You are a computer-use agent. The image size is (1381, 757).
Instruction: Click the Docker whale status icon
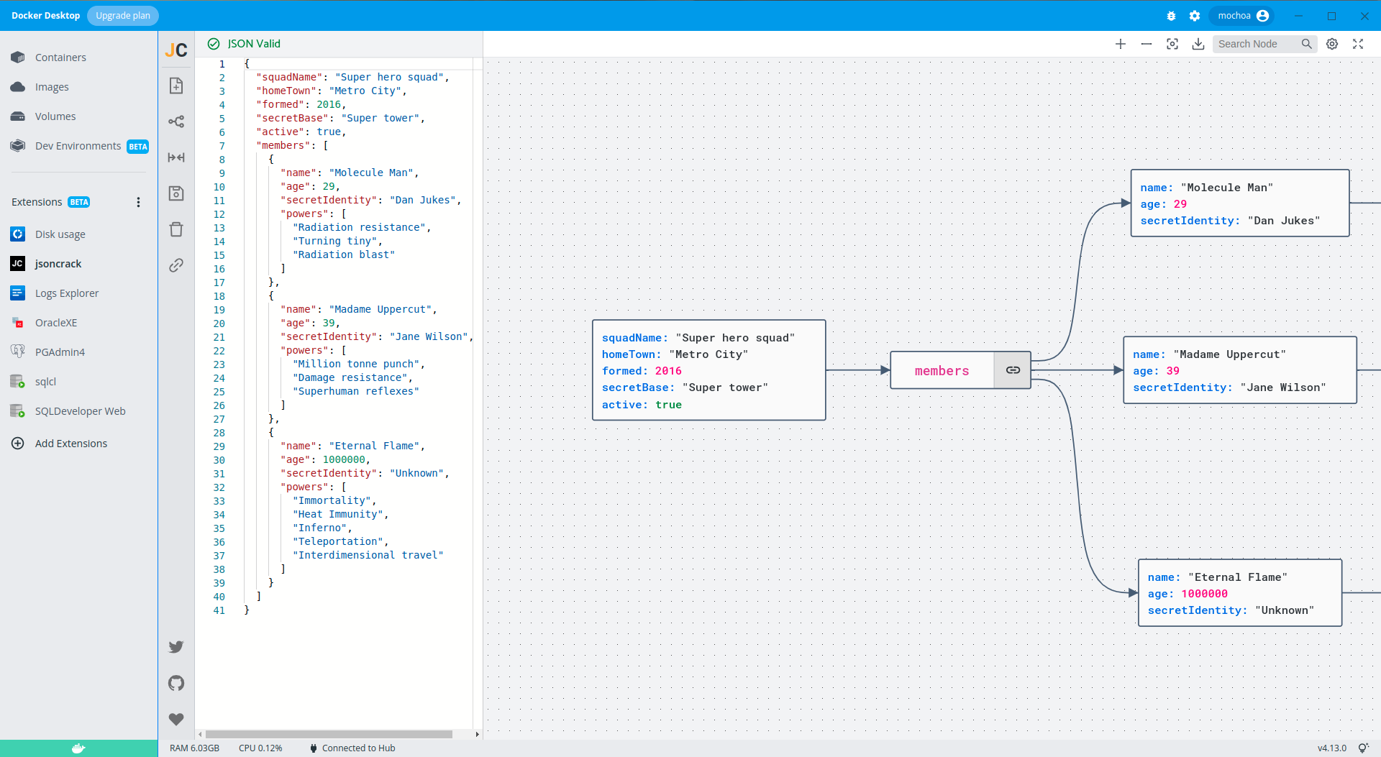click(78, 748)
